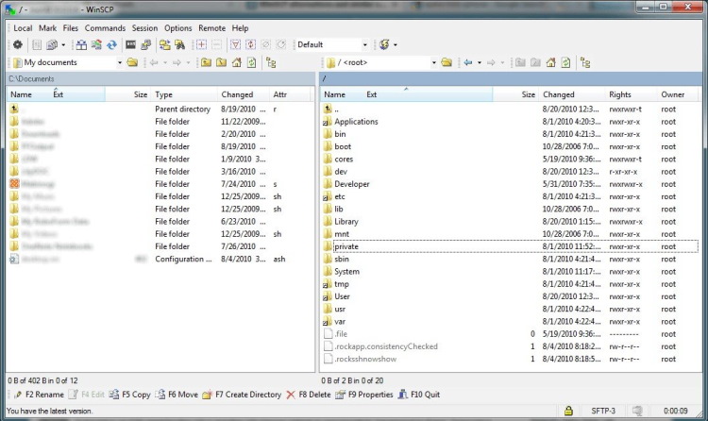Click the compression status icon in status bar

pos(637,411)
